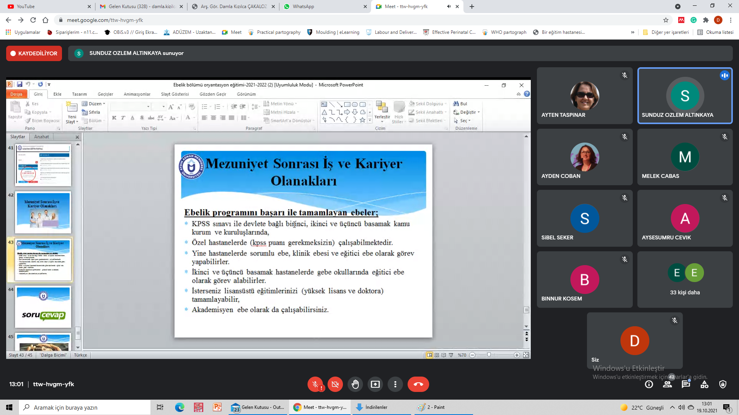The image size is (739, 415).
Task: Open the 33 kişi daha tile
Action: pos(685,280)
